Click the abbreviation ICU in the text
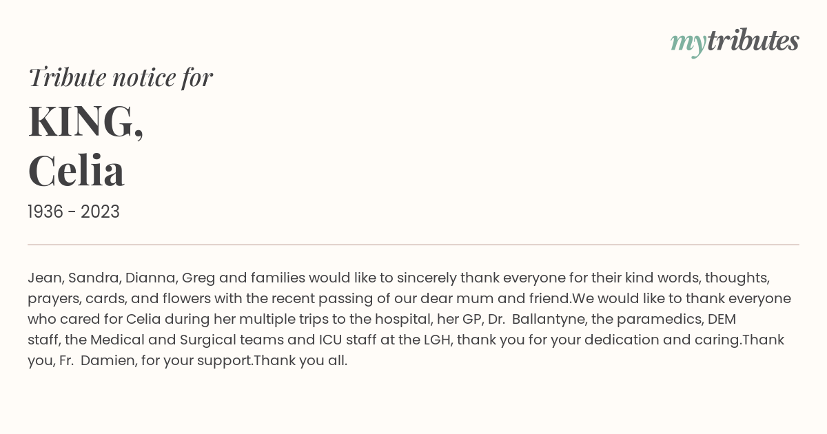827x434 pixels. pos(330,340)
